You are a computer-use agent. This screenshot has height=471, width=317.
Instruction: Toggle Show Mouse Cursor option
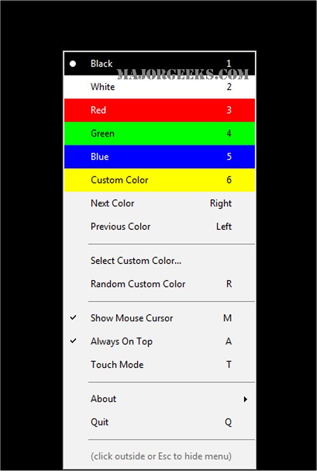click(x=160, y=318)
